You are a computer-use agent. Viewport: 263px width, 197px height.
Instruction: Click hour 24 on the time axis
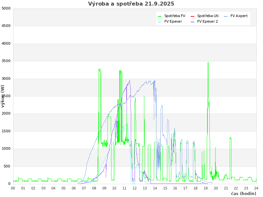(256, 188)
